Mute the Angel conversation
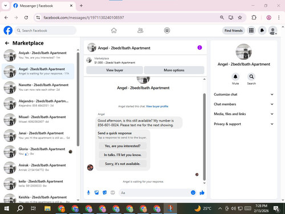The height and width of the screenshot is (214, 285). click(235, 76)
